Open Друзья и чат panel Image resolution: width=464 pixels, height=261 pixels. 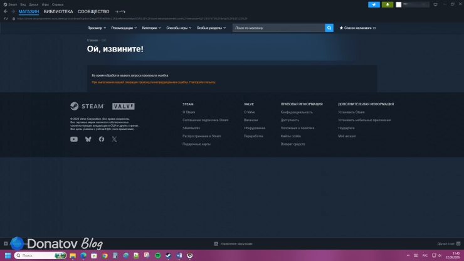point(448,244)
